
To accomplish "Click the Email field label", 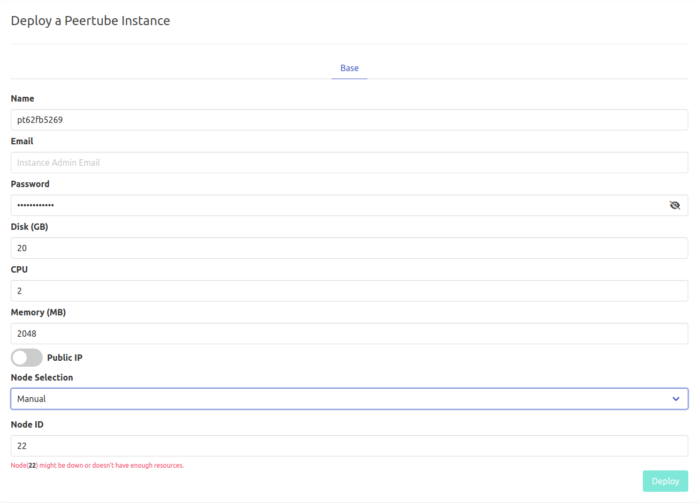I will 22,141.
